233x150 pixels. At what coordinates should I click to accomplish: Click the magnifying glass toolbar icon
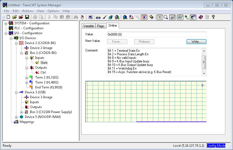[166, 17]
